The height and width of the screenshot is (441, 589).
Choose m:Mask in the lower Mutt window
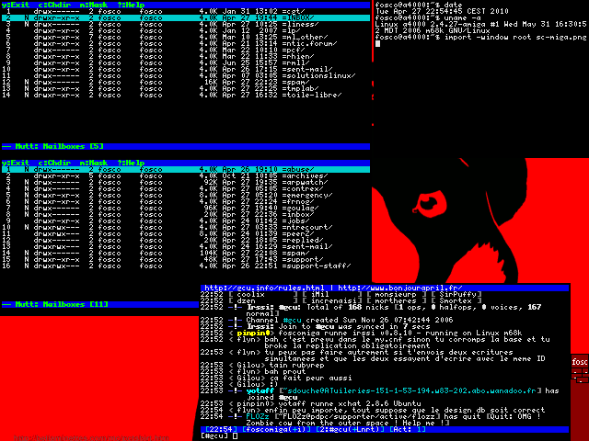[x=97, y=163]
